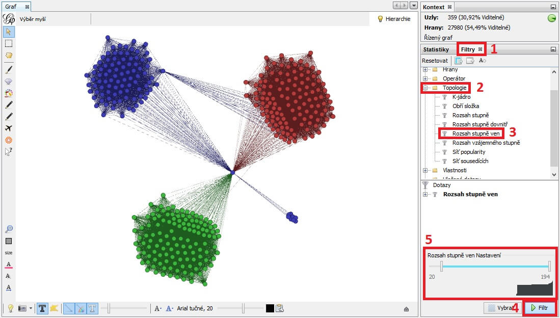Click the lightbulb icon in the bottom toolbar
The height and width of the screenshot is (318, 560).
pyautogui.click(x=11, y=308)
